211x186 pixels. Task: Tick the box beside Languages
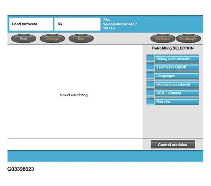[150, 76]
